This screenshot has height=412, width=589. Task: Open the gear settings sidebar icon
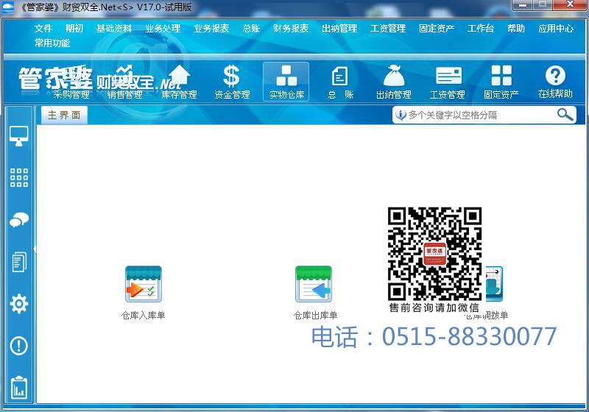[19, 304]
